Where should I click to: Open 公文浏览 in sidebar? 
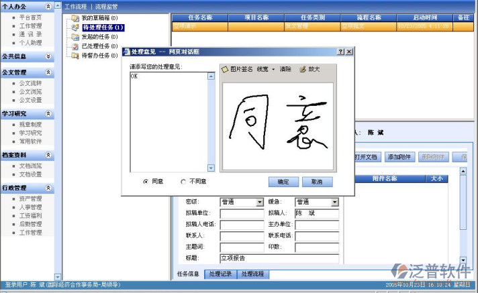pyautogui.click(x=30, y=92)
